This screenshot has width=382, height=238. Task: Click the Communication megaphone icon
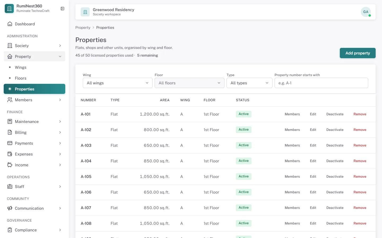[10, 208]
